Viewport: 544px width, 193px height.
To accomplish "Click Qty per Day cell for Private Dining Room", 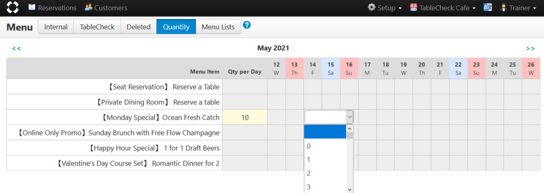I will [245, 102].
